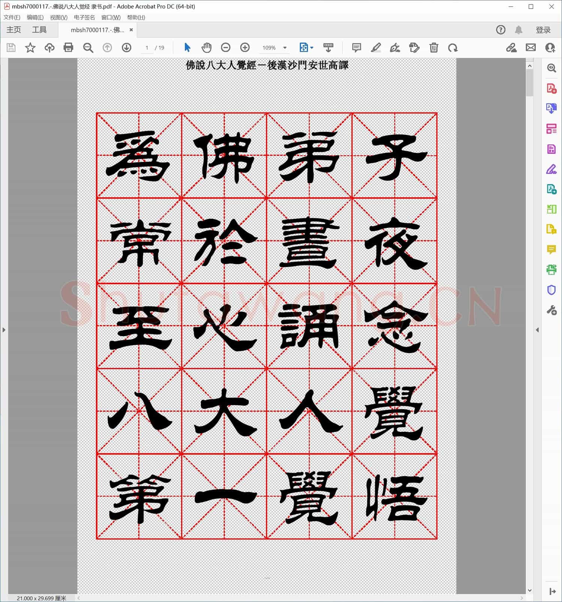This screenshot has width=562, height=602.
Task: Click the stamp tool icon
Action: click(414, 48)
